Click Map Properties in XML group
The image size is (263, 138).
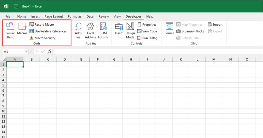pos(189,24)
